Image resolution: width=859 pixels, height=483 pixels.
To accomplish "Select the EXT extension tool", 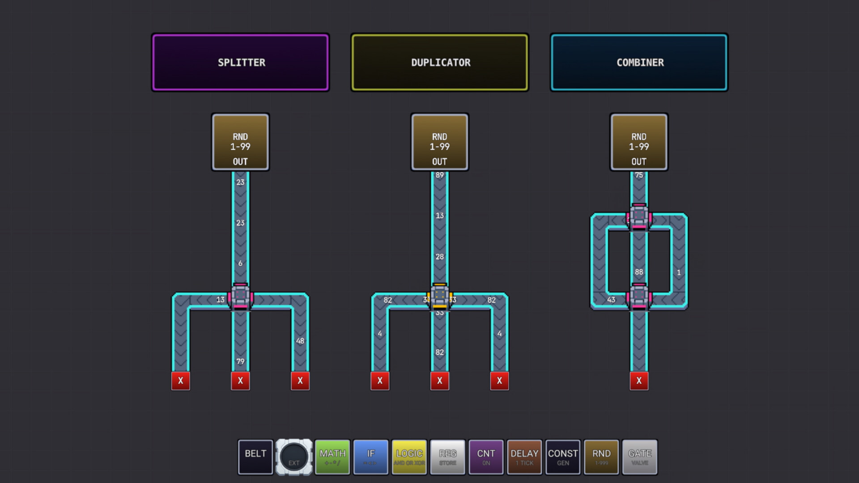I will point(293,457).
